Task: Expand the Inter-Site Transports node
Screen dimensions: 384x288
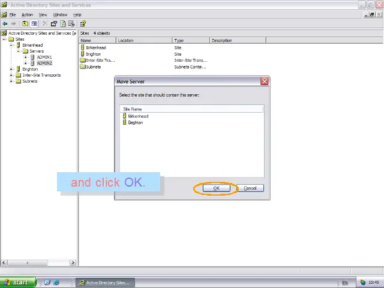Action: click(x=11, y=75)
